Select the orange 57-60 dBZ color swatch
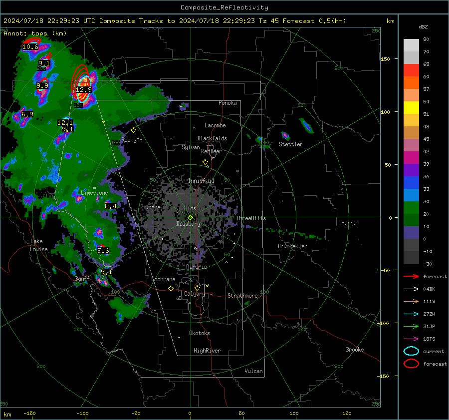Screen dimensions: 449x420 click(411, 83)
